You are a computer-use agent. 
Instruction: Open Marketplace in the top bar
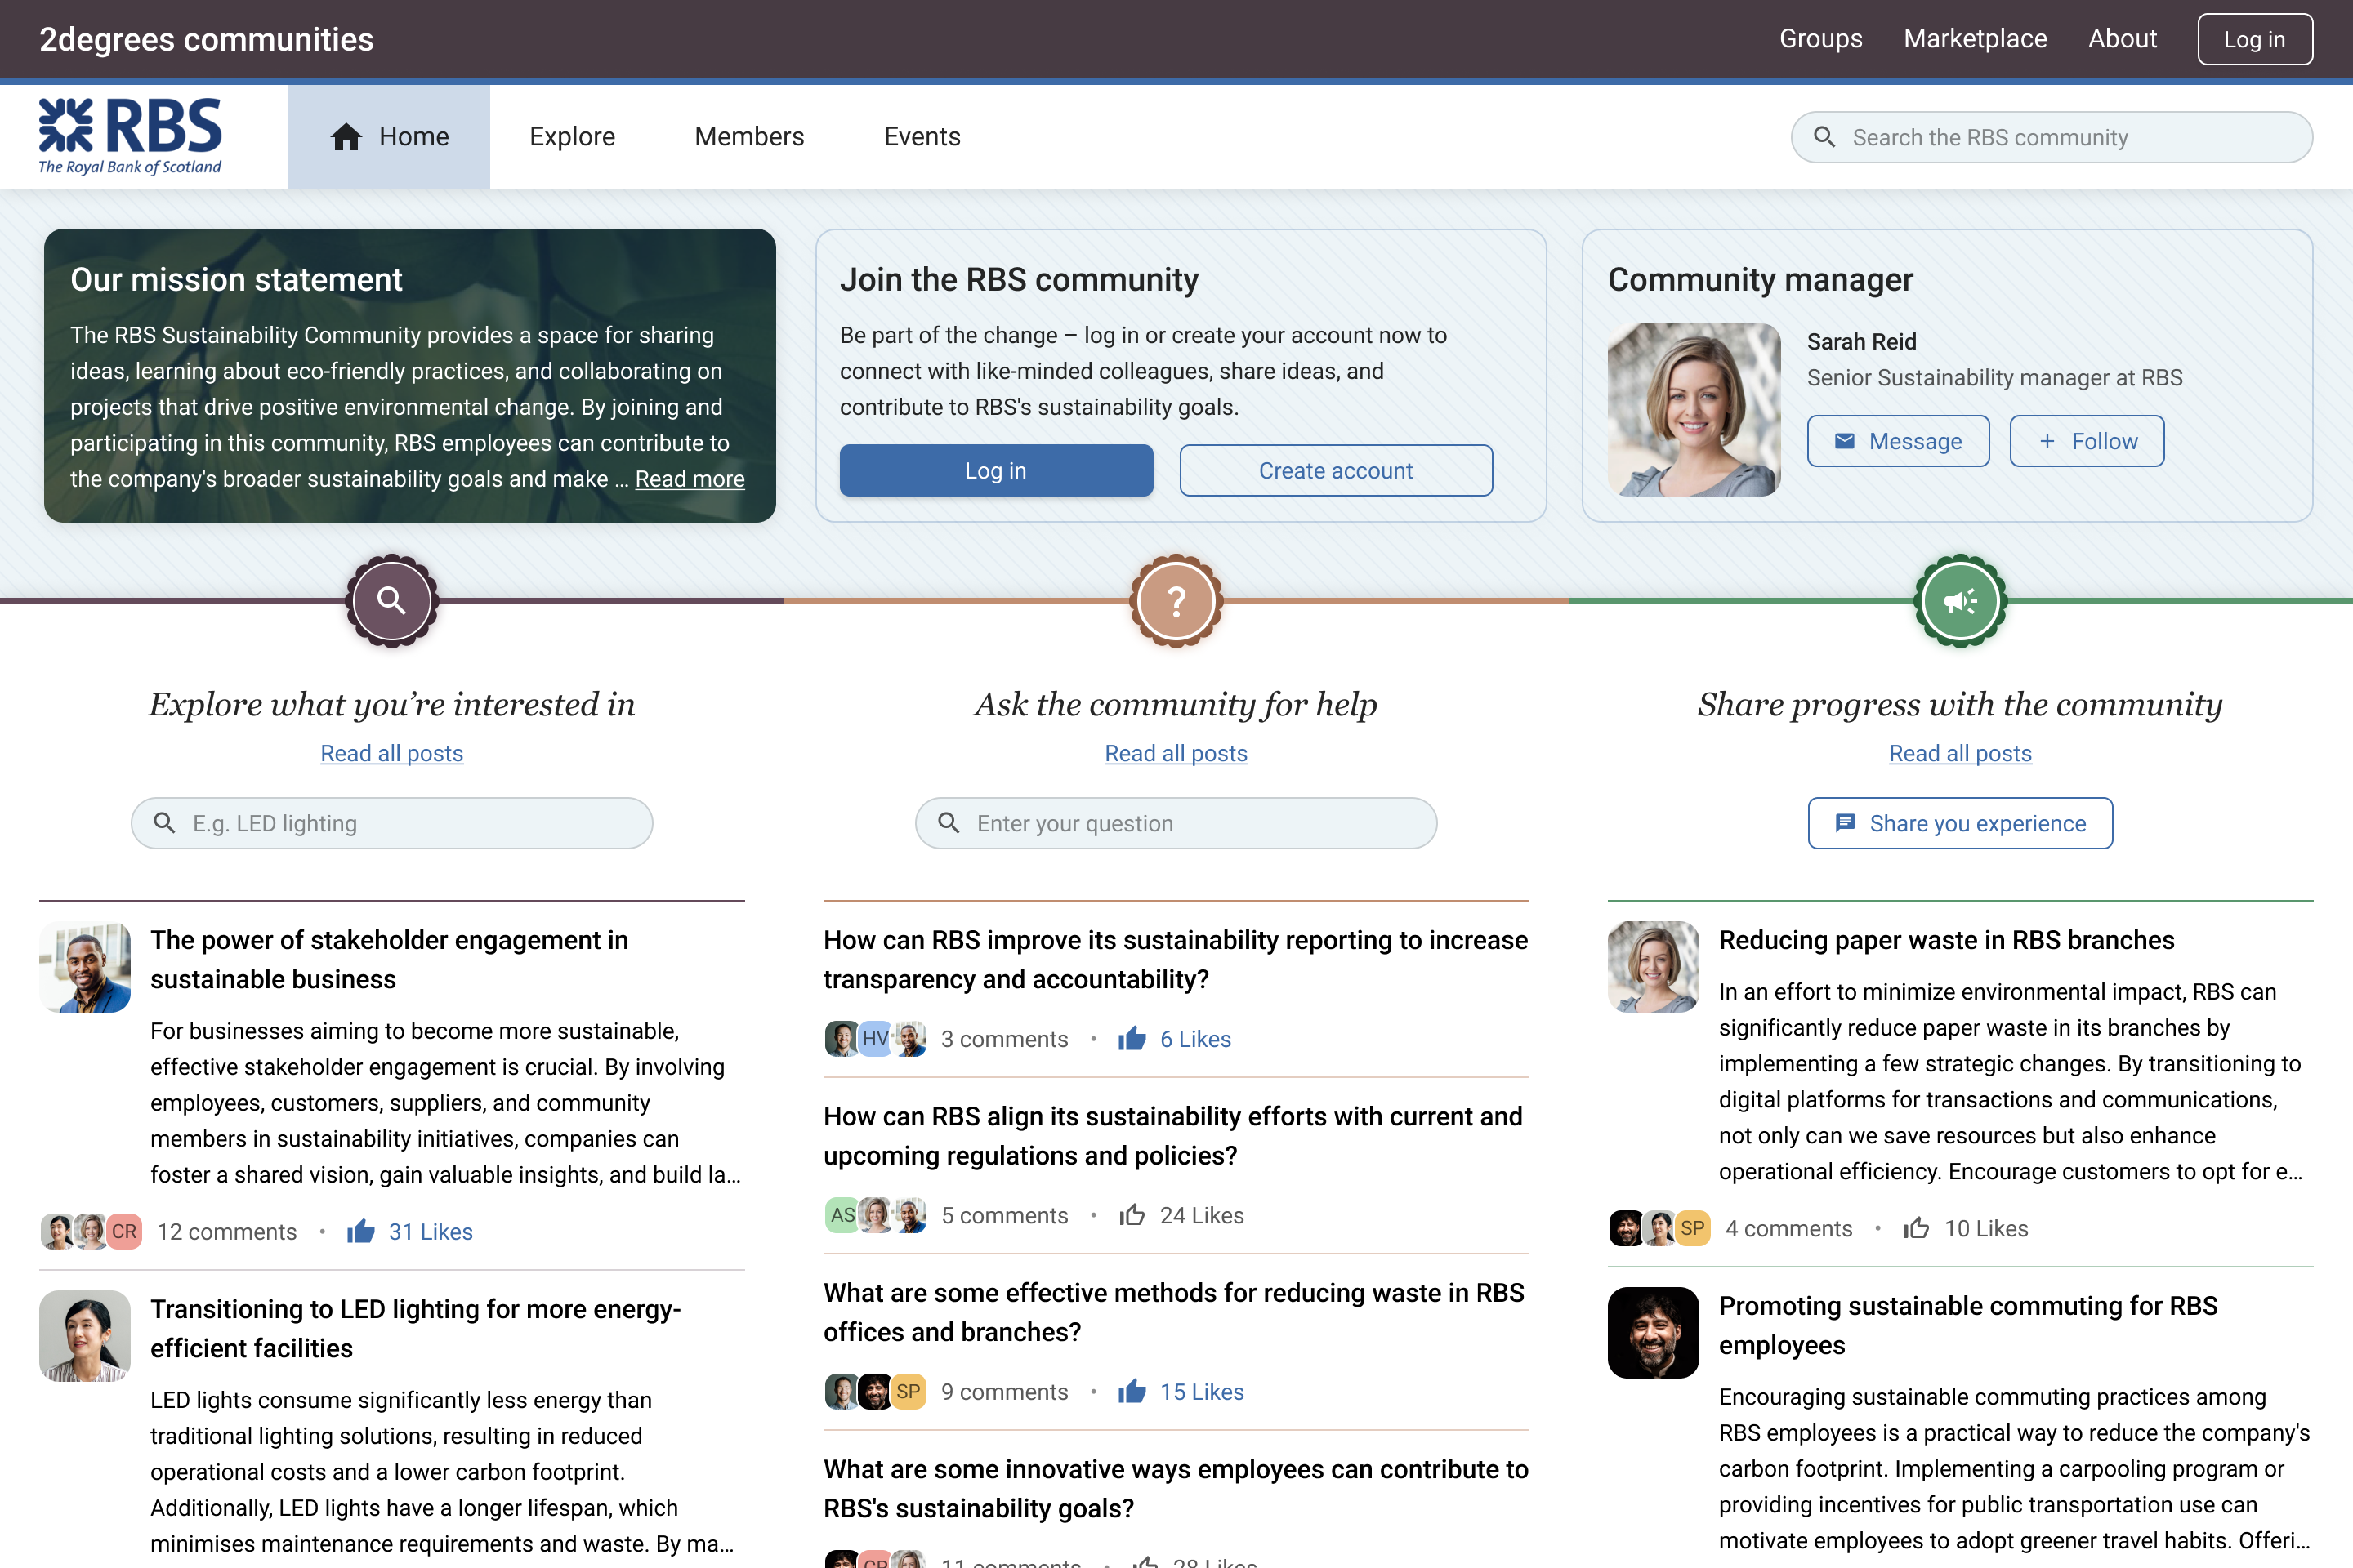coord(1975,39)
